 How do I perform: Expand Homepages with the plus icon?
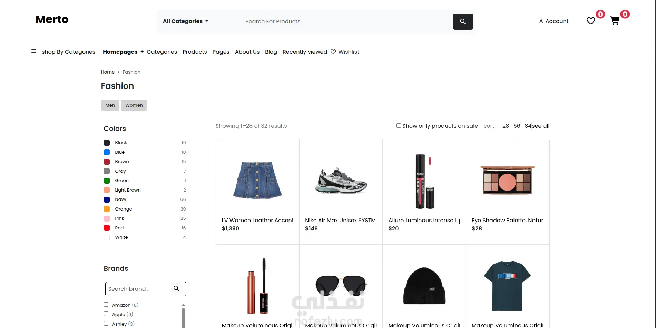coord(142,52)
